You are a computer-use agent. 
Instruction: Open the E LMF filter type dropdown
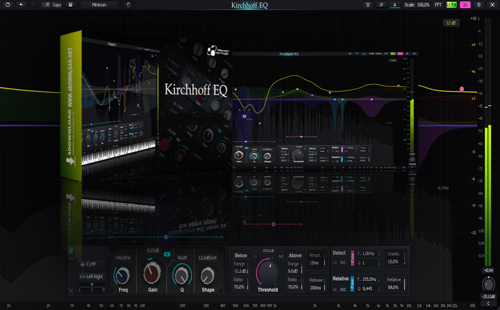click(x=92, y=264)
